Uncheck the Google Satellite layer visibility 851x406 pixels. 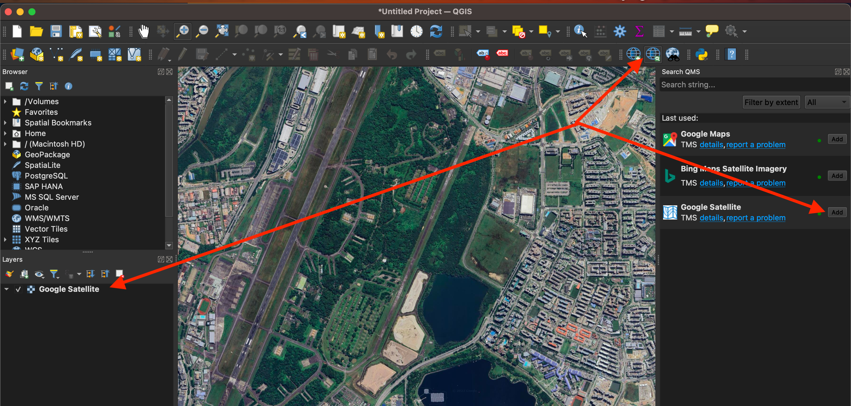pyautogui.click(x=18, y=289)
